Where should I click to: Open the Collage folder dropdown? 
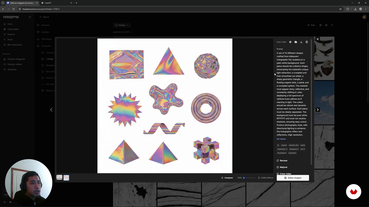pyautogui.click(x=122, y=25)
